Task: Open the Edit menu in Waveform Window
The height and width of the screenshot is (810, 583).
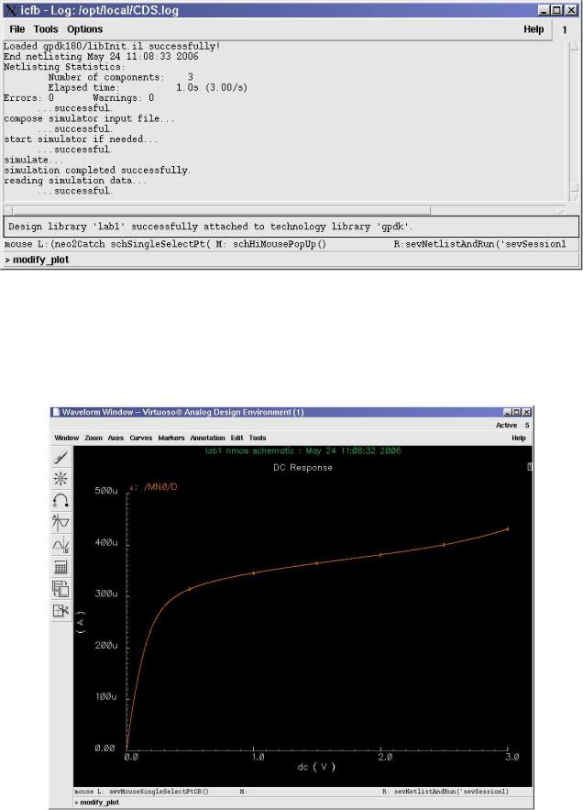Action: pyautogui.click(x=237, y=438)
